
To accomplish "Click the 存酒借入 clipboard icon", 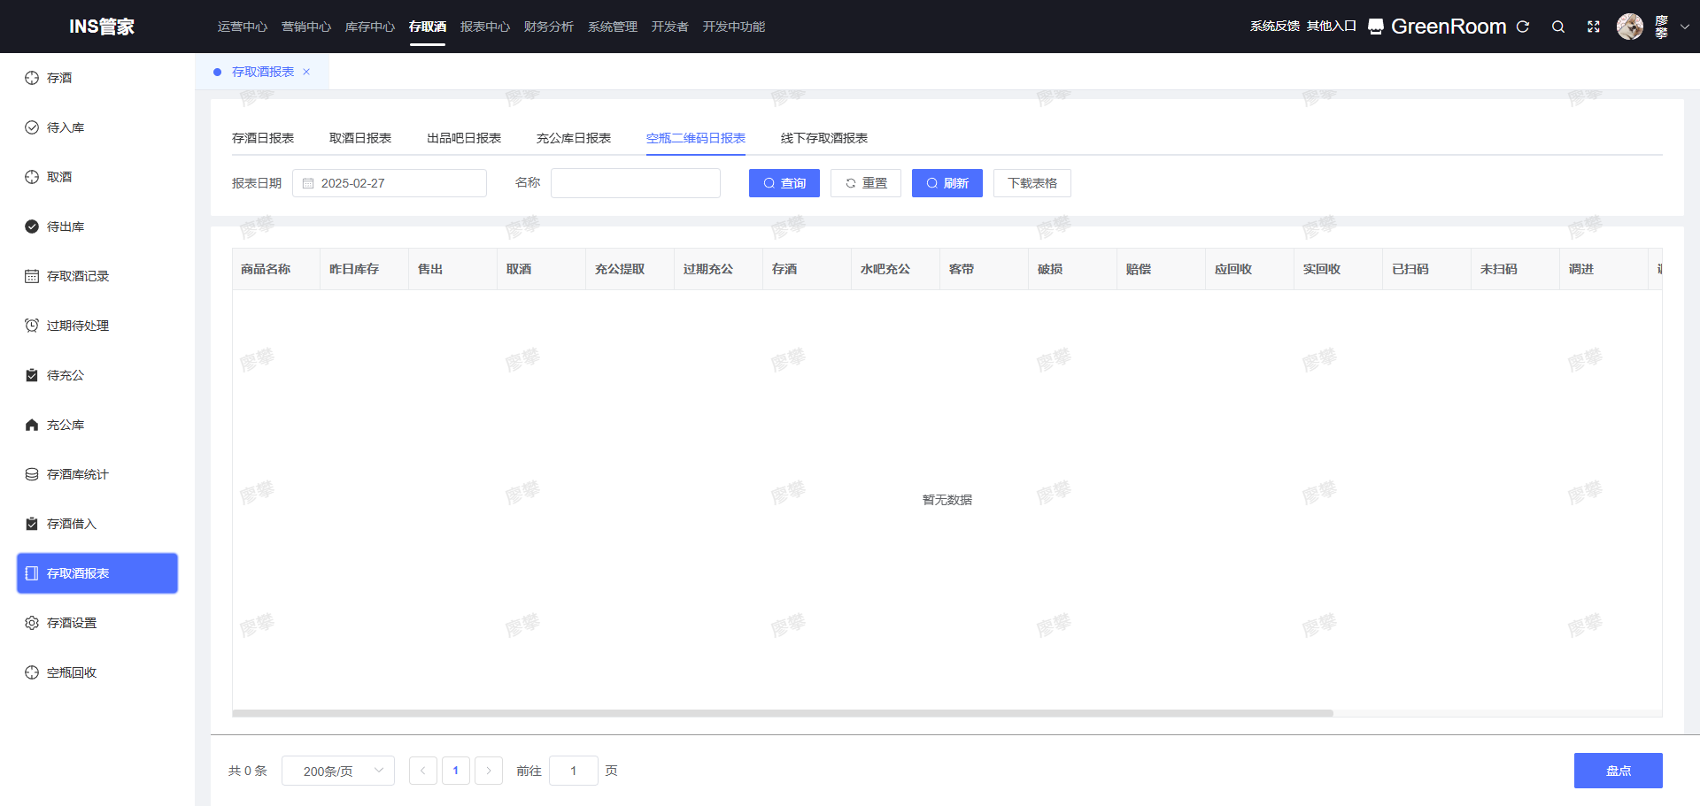I will pyautogui.click(x=32, y=524).
